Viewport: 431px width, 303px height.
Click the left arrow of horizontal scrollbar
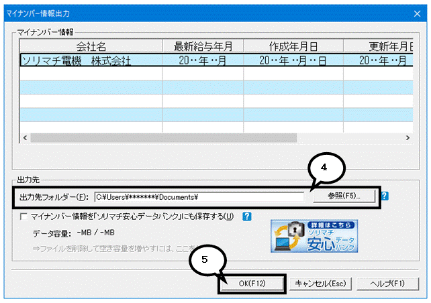[25, 138]
